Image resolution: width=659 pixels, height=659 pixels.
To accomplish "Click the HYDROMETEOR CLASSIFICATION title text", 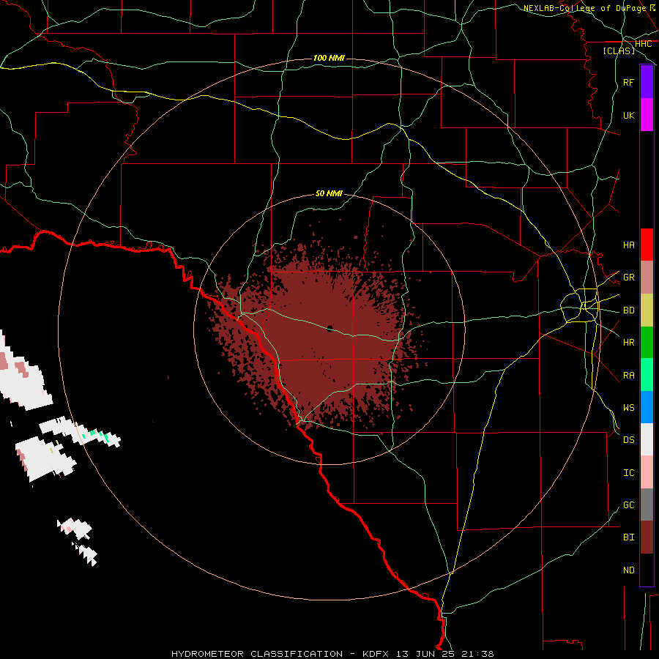I will click(x=257, y=654).
